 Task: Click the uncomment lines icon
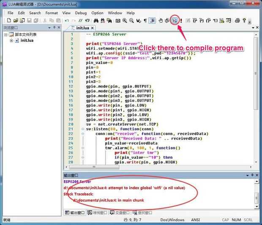87,21
